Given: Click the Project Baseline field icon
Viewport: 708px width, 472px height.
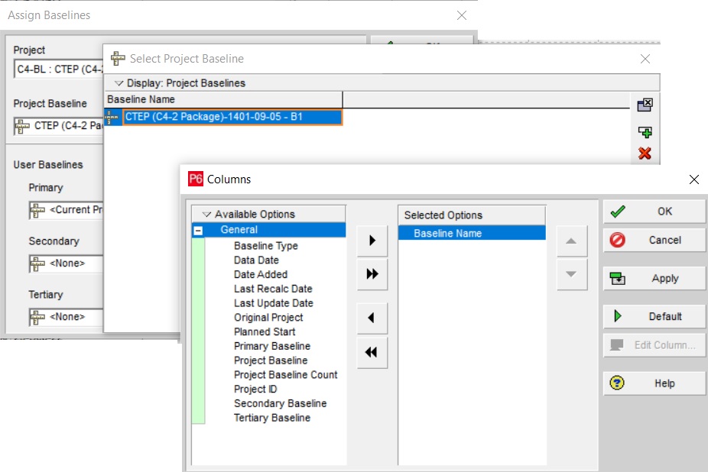Looking at the screenshot, I should [22, 126].
